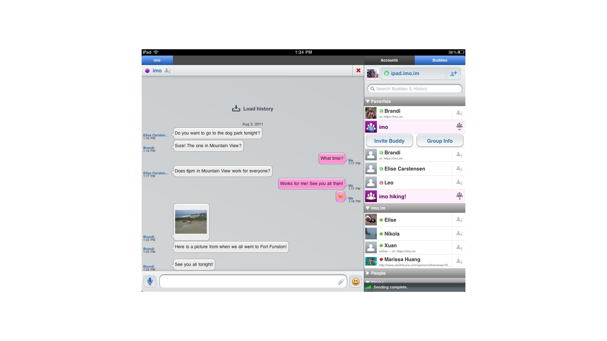Click the paperclip attachment icon
This screenshot has width=607, height=341.
341,282
